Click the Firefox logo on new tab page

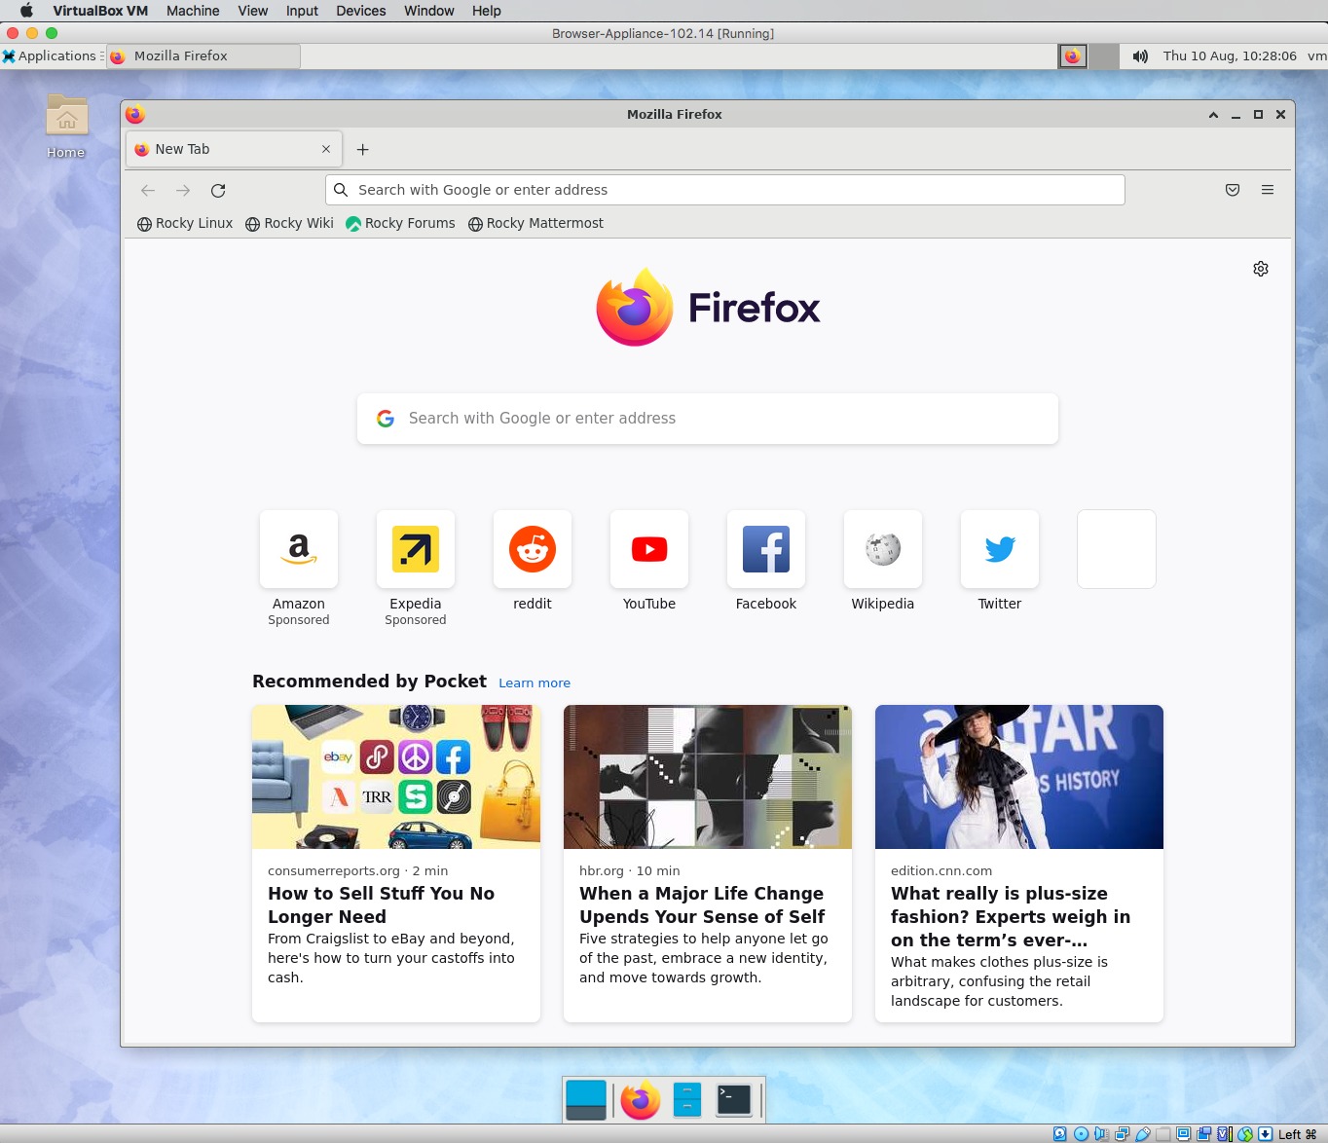(x=708, y=308)
